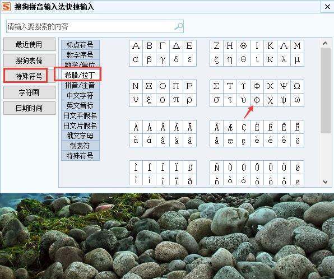Insert the ç cedilla symbol
The image size is (334, 279).
pyautogui.click(x=243, y=141)
